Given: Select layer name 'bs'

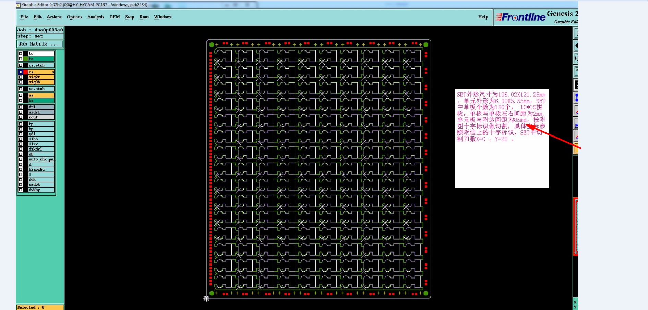Looking at the screenshot, I should point(41,101).
